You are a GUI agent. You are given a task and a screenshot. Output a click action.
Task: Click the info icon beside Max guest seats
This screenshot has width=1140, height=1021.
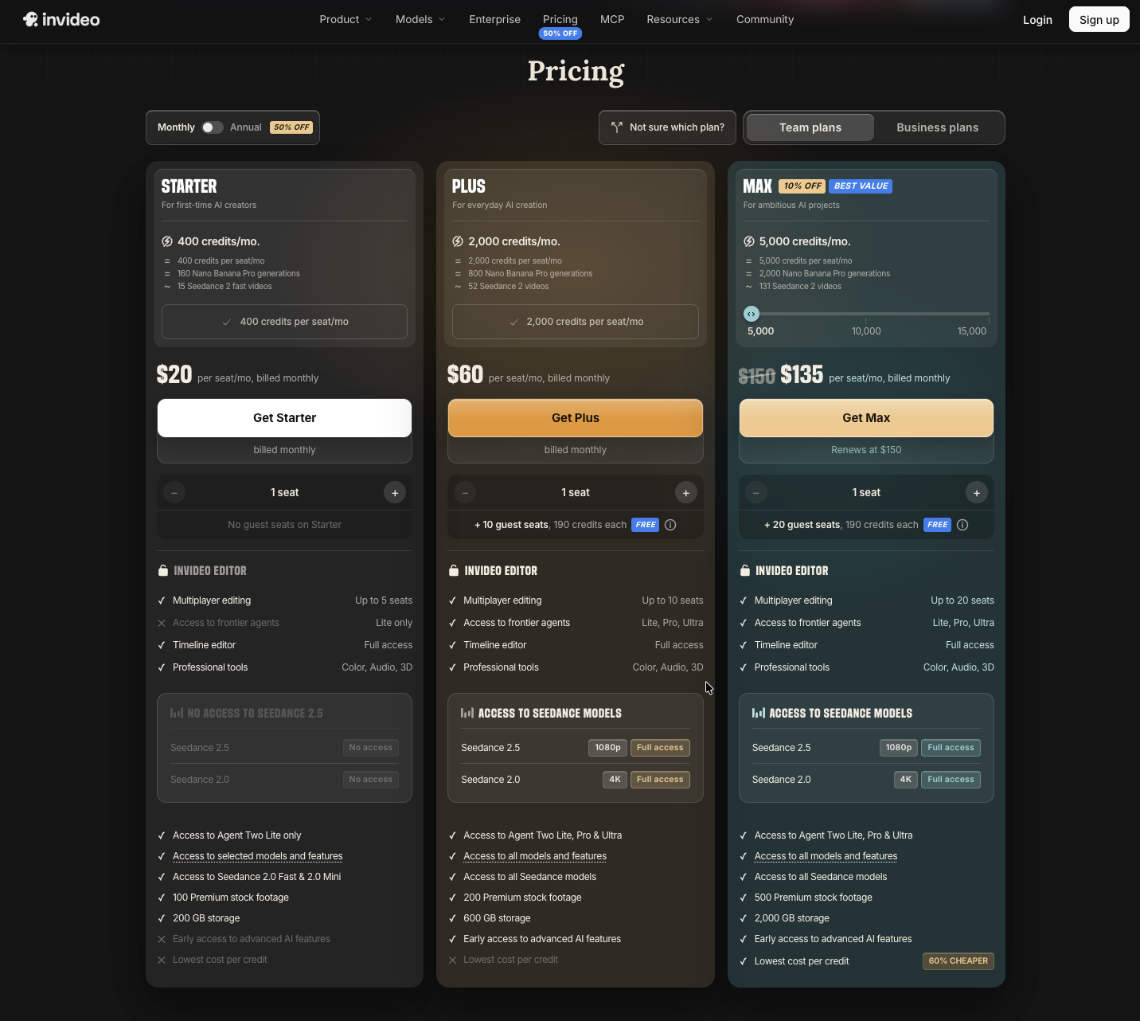[x=962, y=525]
